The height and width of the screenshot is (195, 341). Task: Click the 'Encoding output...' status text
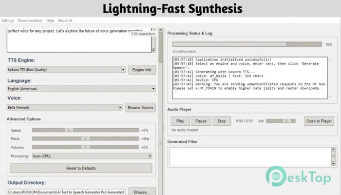click(x=185, y=51)
